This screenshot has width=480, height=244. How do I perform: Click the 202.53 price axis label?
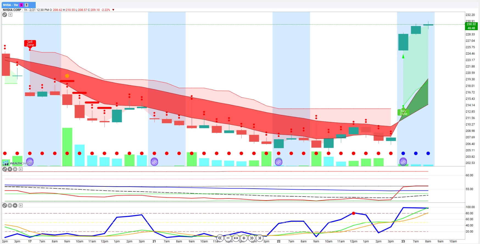[470, 163]
